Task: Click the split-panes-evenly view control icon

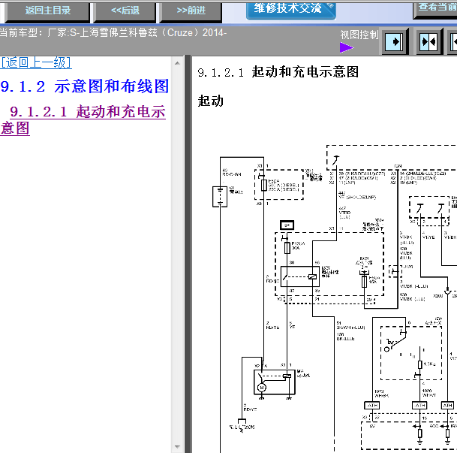Action: tap(428, 42)
